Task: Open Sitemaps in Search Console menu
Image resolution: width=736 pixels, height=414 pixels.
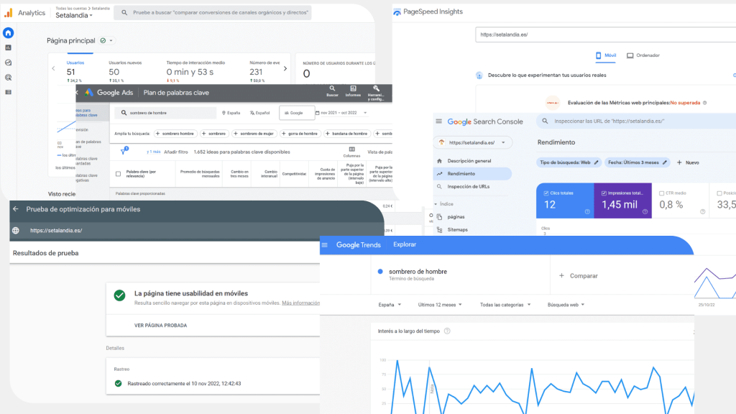Action: (x=458, y=230)
